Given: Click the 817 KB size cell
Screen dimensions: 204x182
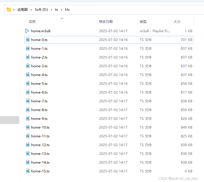Looking at the screenshot, I should (186, 92).
